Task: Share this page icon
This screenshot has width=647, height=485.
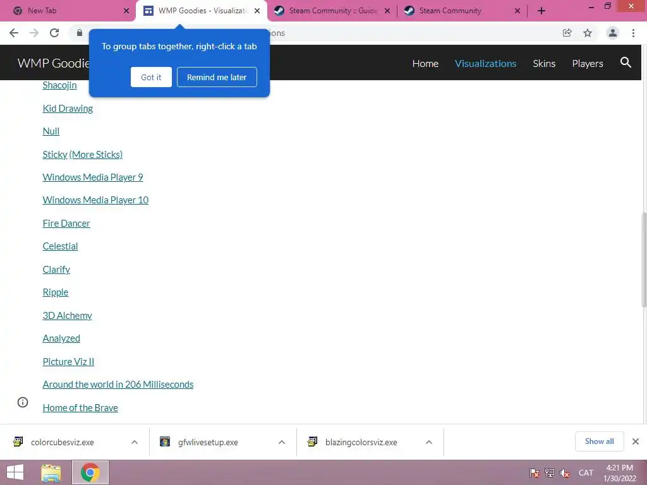Action: coord(567,33)
